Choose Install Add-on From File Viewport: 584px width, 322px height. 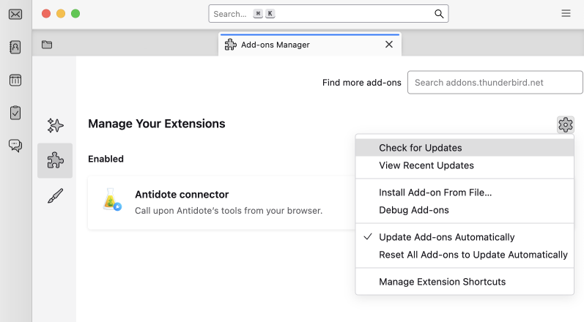point(435,192)
